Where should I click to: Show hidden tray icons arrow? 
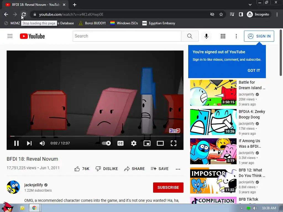point(242,208)
